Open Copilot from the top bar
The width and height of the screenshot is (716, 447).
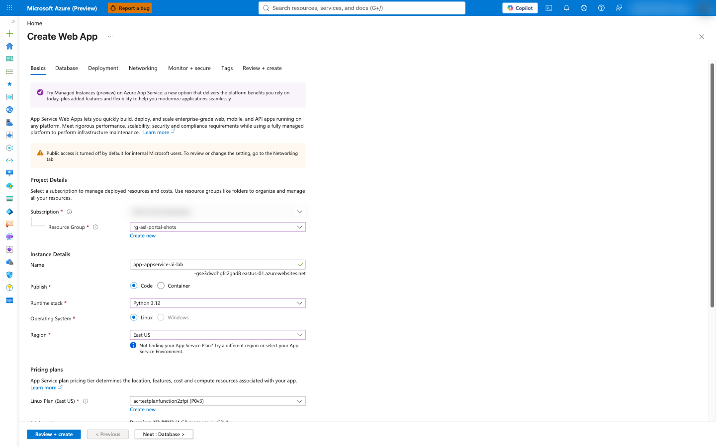(x=520, y=8)
